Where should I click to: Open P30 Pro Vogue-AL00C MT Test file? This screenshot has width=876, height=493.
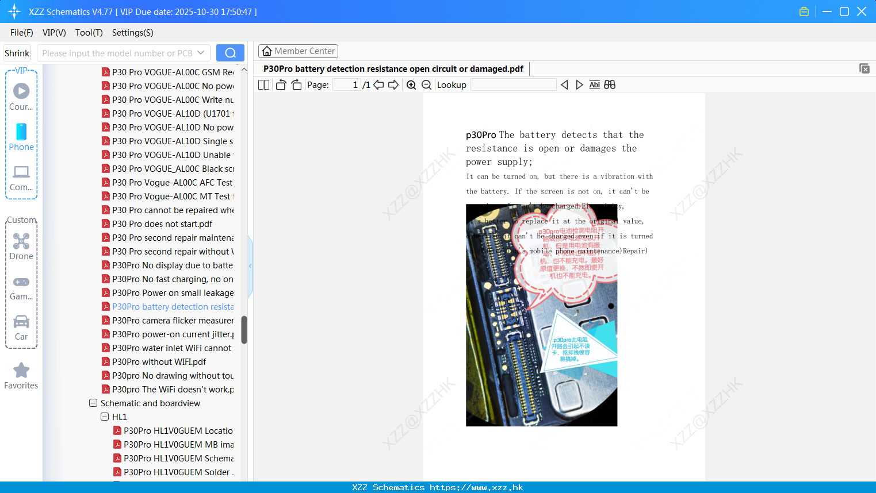pos(173,197)
